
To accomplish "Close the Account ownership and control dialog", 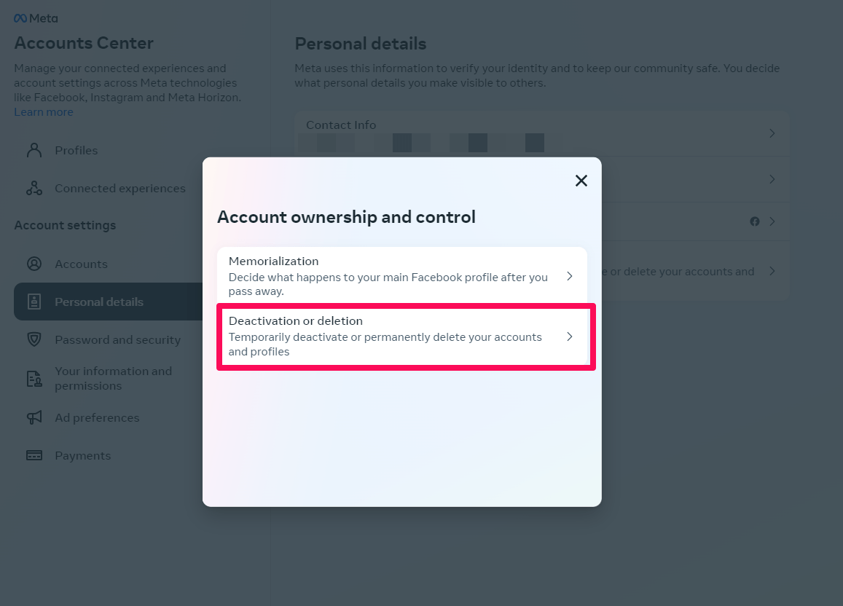I will [581, 181].
